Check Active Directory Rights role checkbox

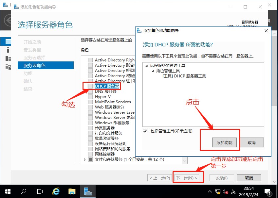[x=90, y=60]
